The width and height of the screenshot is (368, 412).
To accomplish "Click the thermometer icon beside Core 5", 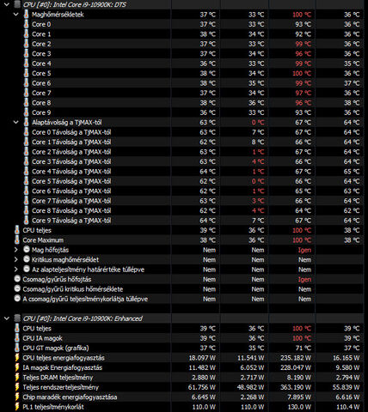I will (27, 73).
